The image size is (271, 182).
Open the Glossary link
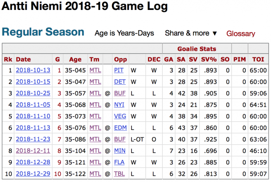point(241,34)
